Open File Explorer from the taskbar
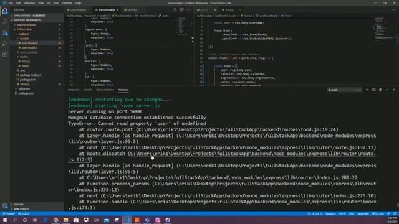Screen dimensions: 399x224 [x=66, y=220]
